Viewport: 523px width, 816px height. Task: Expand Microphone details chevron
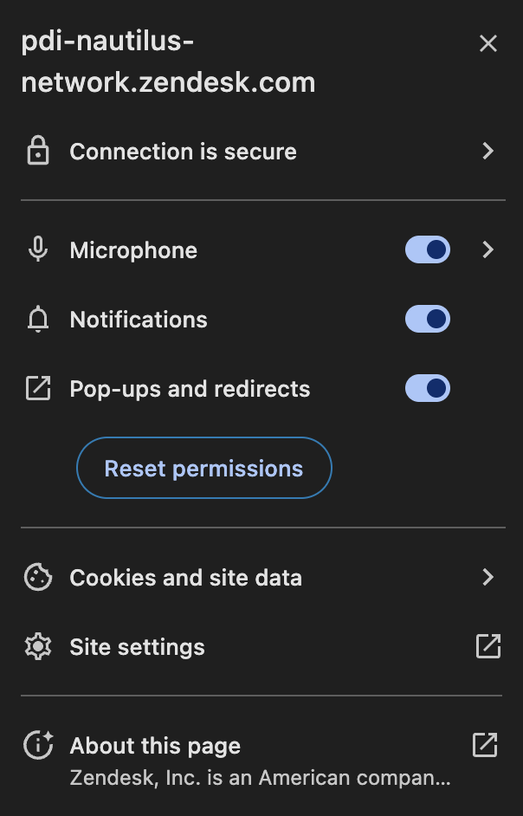[x=487, y=249]
